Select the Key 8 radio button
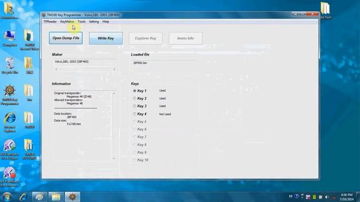 [x=134, y=145]
